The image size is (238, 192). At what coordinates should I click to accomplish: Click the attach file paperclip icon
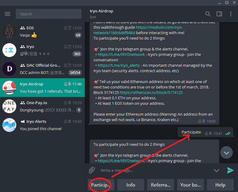click(92, 170)
